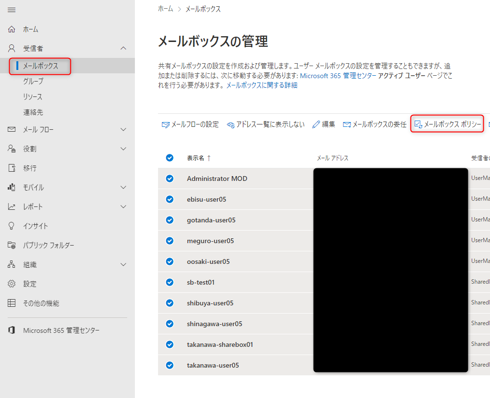Uncheck the ebisu-user05 row checkbox

170,199
